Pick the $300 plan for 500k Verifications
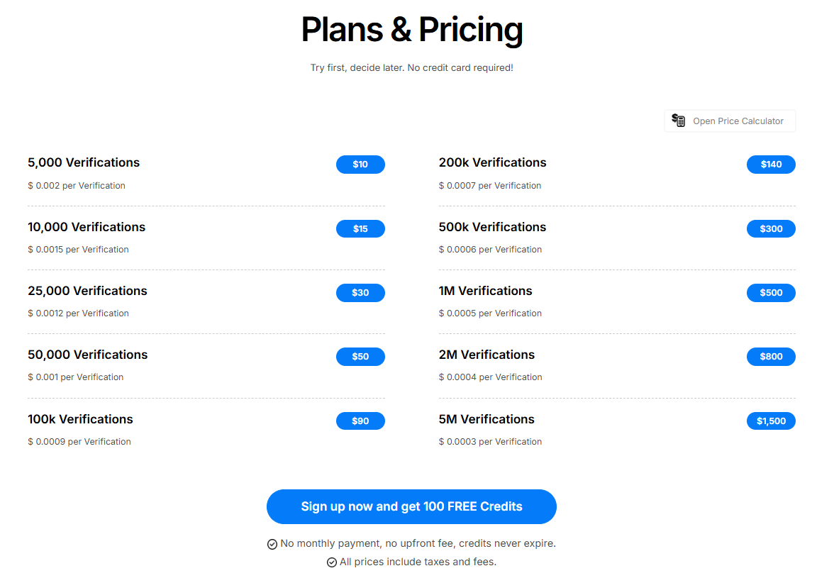834x578 pixels. tap(771, 228)
